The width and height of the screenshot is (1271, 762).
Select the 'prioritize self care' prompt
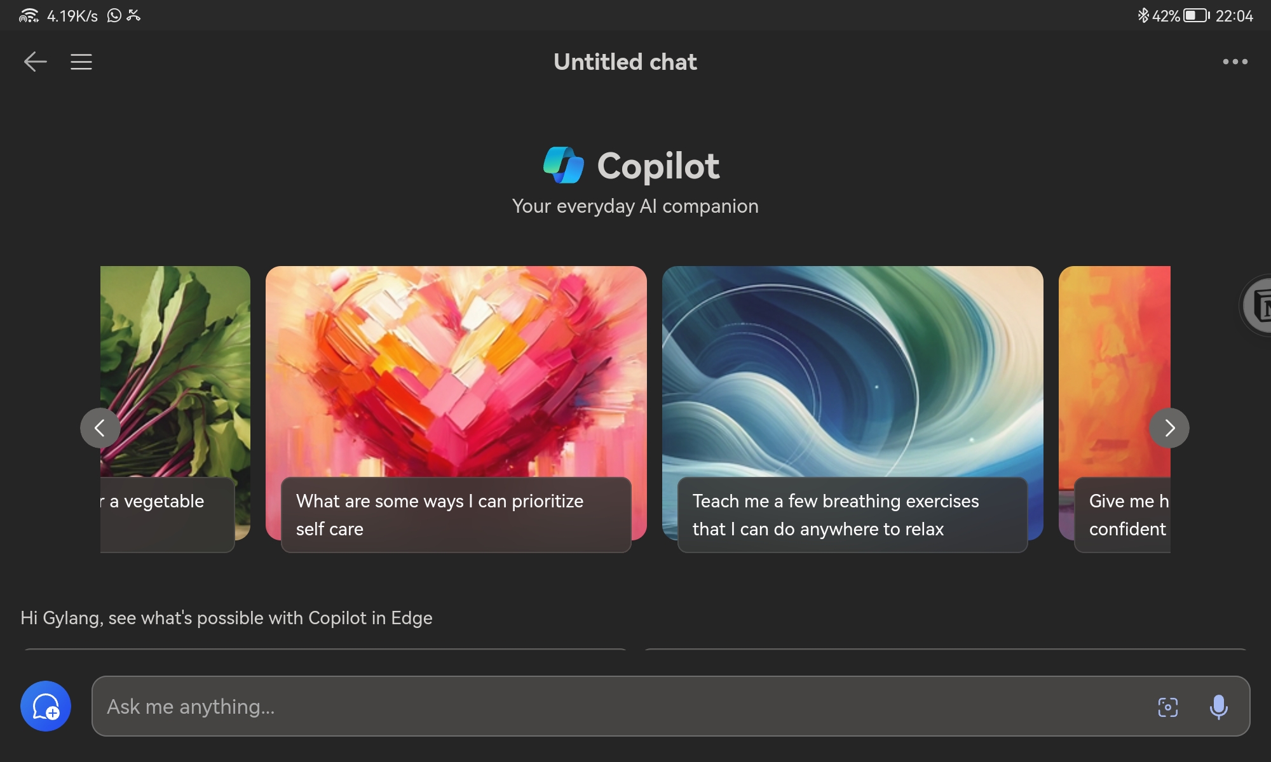click(x=456, y=515)
